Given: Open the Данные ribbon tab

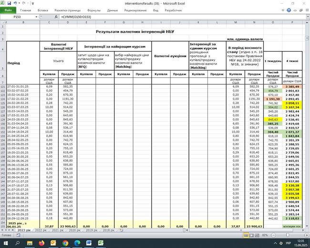Looking at the screenshot, I should [x=112, y=10].
